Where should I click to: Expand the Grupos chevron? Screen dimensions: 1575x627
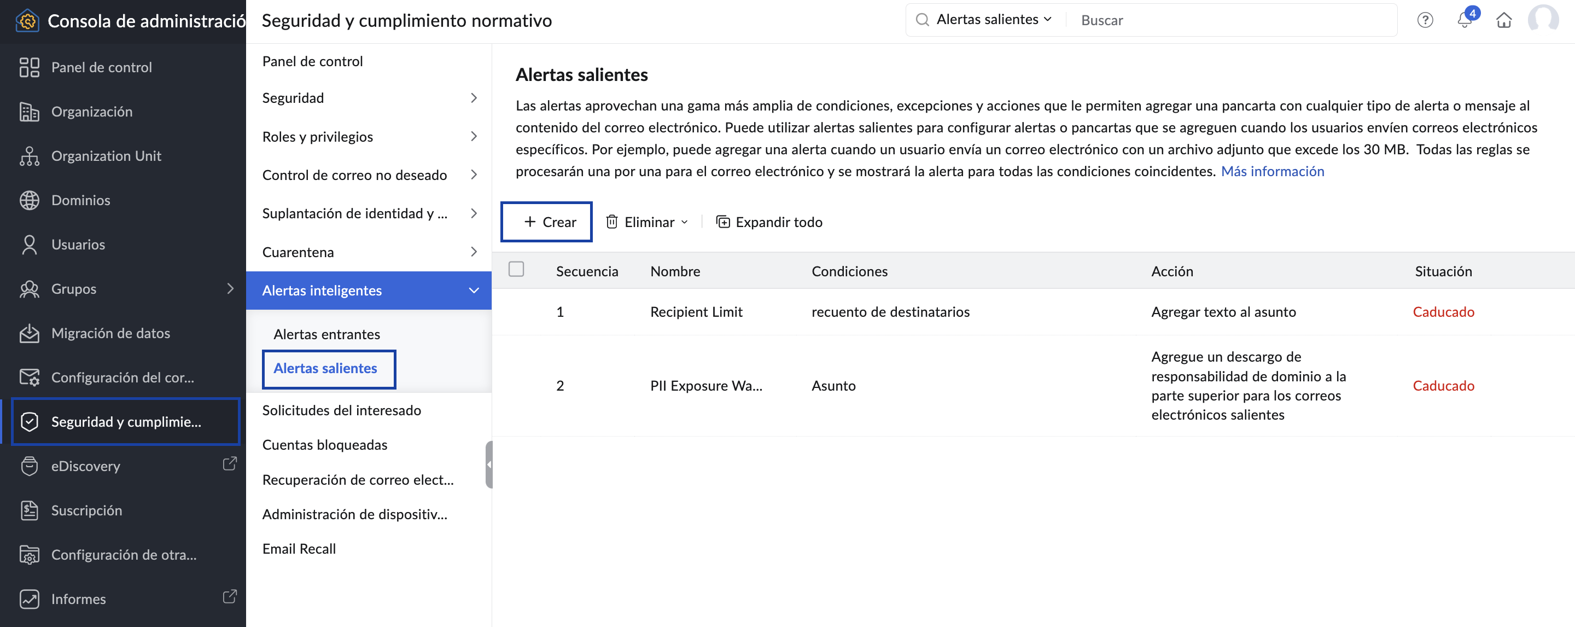[230, 288]
